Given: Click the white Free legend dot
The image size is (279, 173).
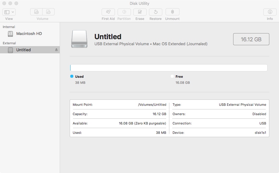Looking at the screenshot, I should pyautogui.click(x=172, y=76).
